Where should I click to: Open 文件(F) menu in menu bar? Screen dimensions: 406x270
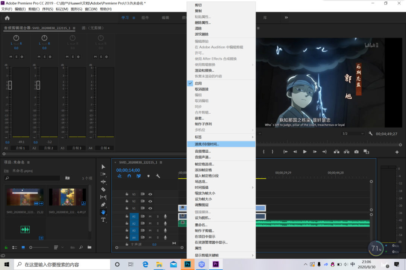[7, 9]
